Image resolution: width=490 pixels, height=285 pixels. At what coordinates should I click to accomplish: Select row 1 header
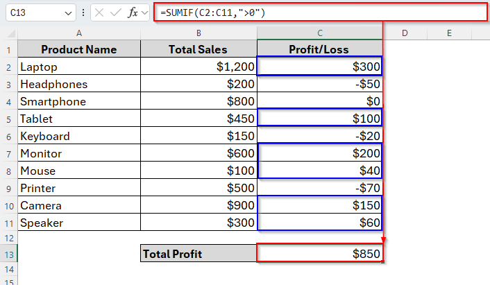[8, 49]
